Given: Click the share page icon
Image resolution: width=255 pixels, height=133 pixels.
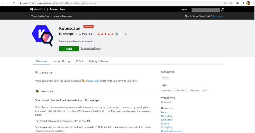Looking at the screenshot, I should [x=225, y=3].
